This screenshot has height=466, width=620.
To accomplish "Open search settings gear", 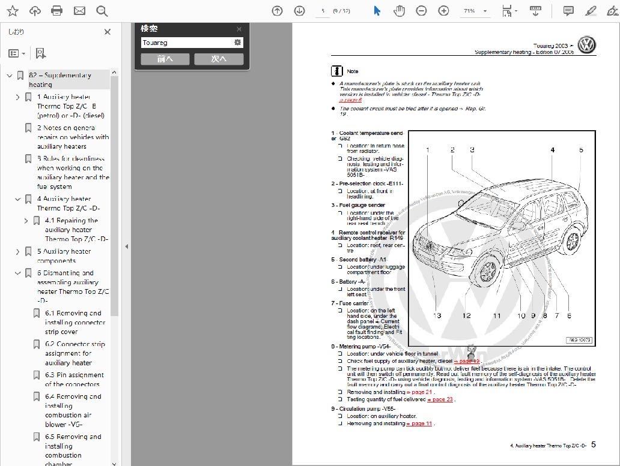I will click(x=238, y=42).
